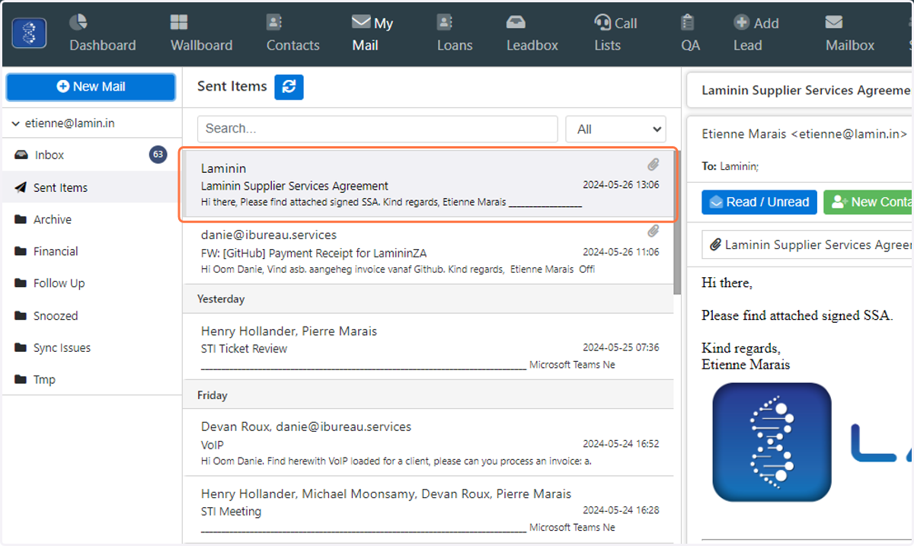
Task: Click the sender Etienne Marais address
Action: pos(804,134)
